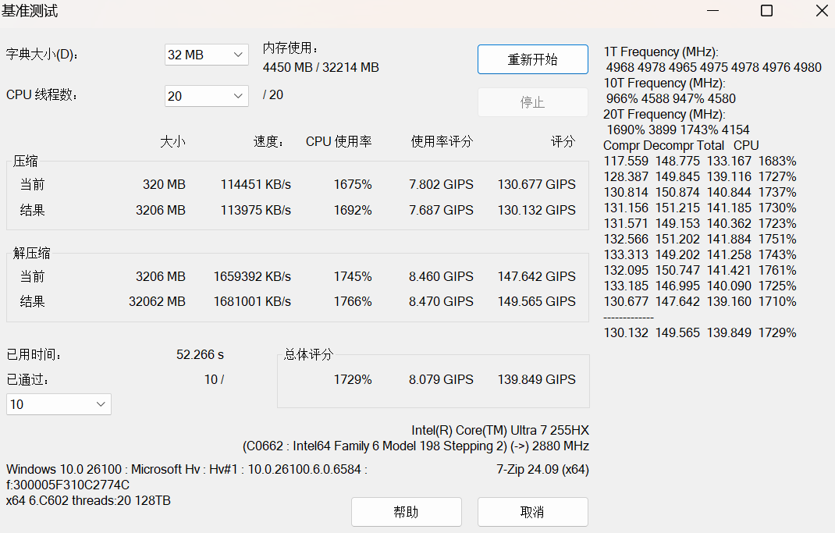Click the 7-Zip 24.09 (x64) version text

542,470
